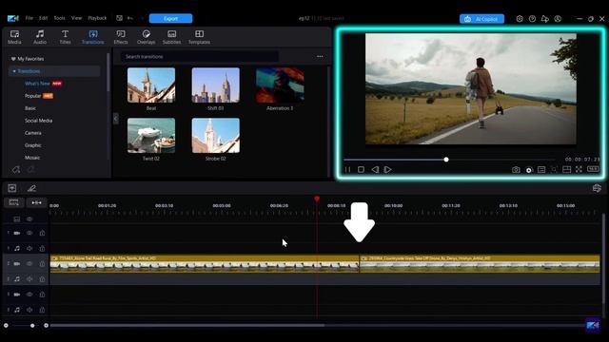Open the View menu
Viewport: 609px width, 342px height.
(x=76, y=18)
